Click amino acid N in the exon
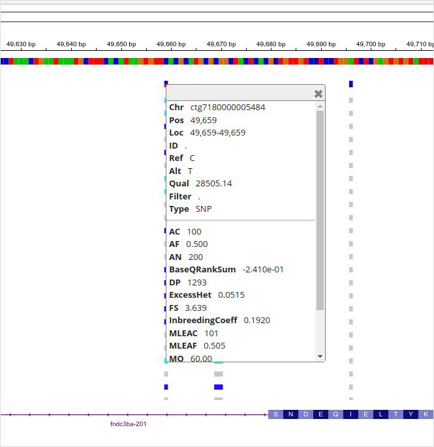Image resolution: width=434 pixels, height=447 pixels. pyautogui.click(x=290, y=414)
